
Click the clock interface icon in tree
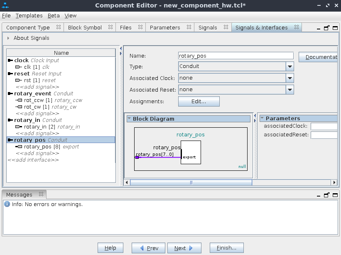pos(10,61)
